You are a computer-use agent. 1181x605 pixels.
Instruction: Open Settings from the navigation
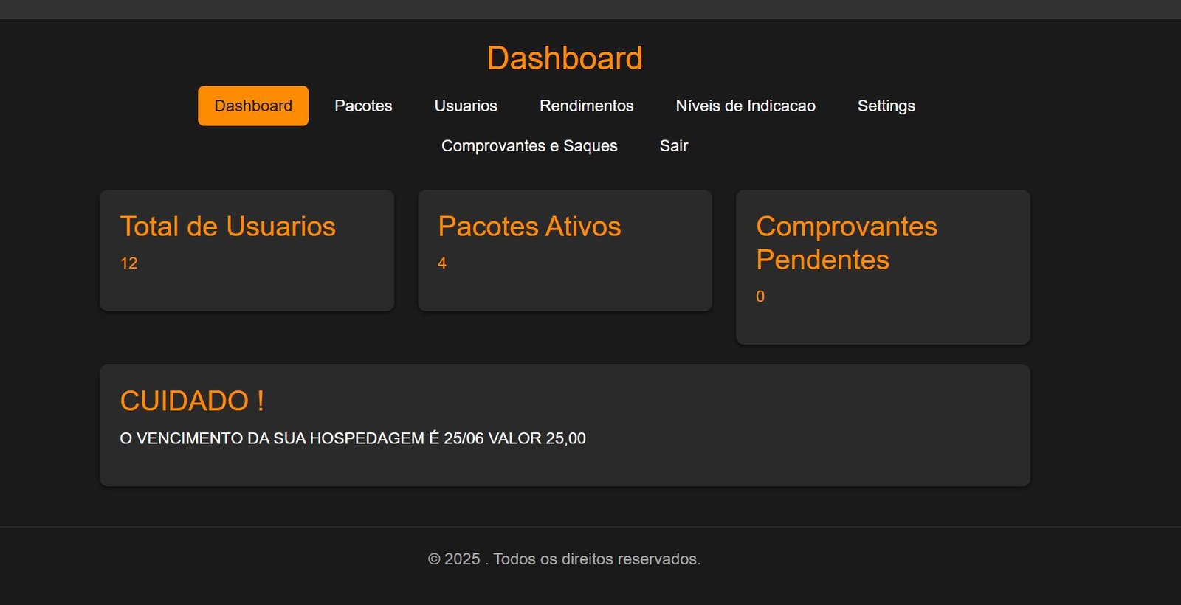pos(886,106)
